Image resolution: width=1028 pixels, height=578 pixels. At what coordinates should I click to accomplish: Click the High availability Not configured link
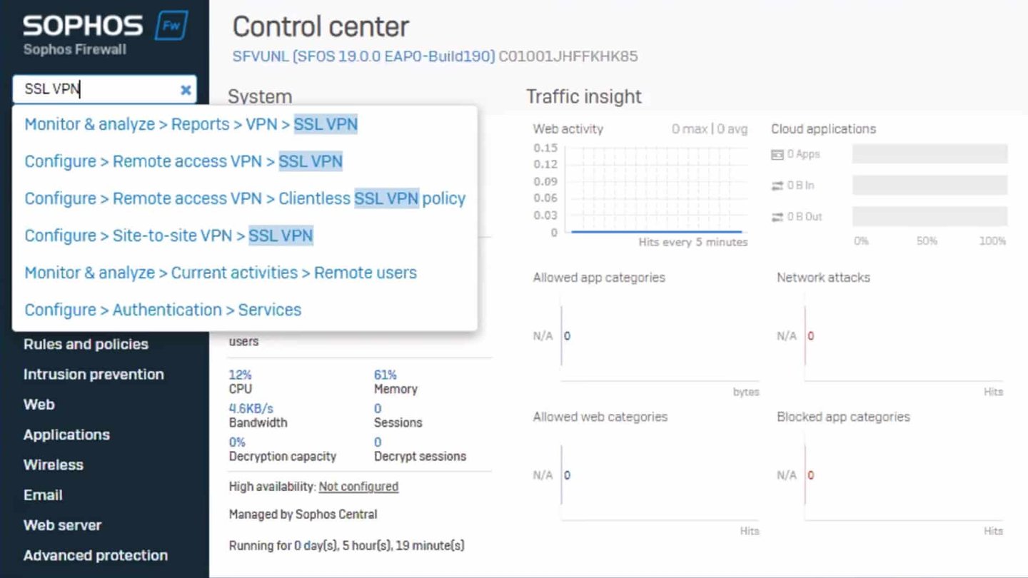pyautogui.click(x=358, y=487)
